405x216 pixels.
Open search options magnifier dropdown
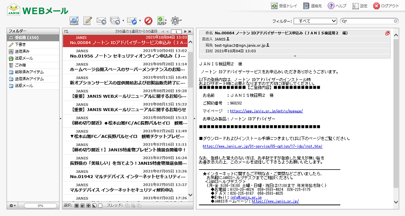344,21
